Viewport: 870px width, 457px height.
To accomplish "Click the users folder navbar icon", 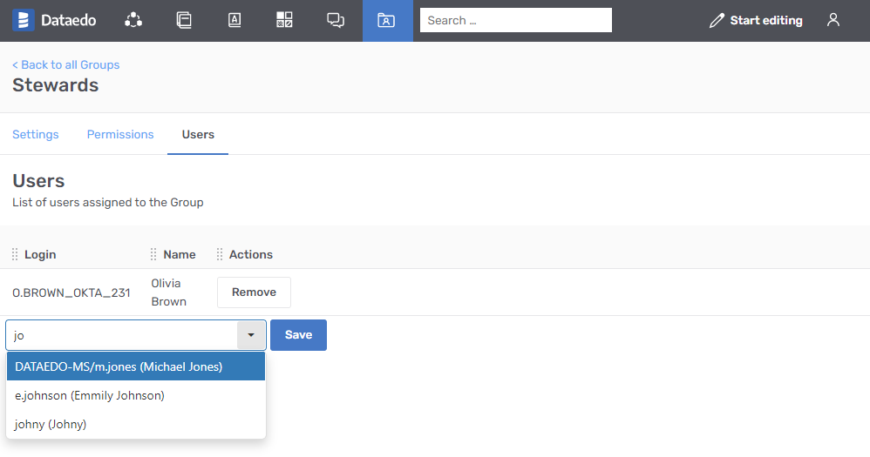I will 386,20.
